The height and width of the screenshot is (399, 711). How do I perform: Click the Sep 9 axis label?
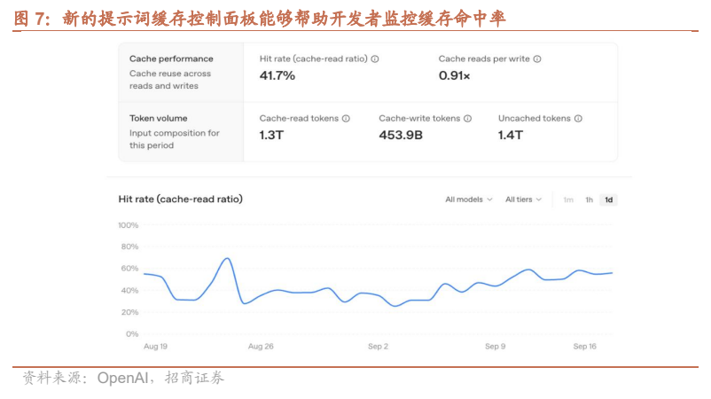pos(496,347)
